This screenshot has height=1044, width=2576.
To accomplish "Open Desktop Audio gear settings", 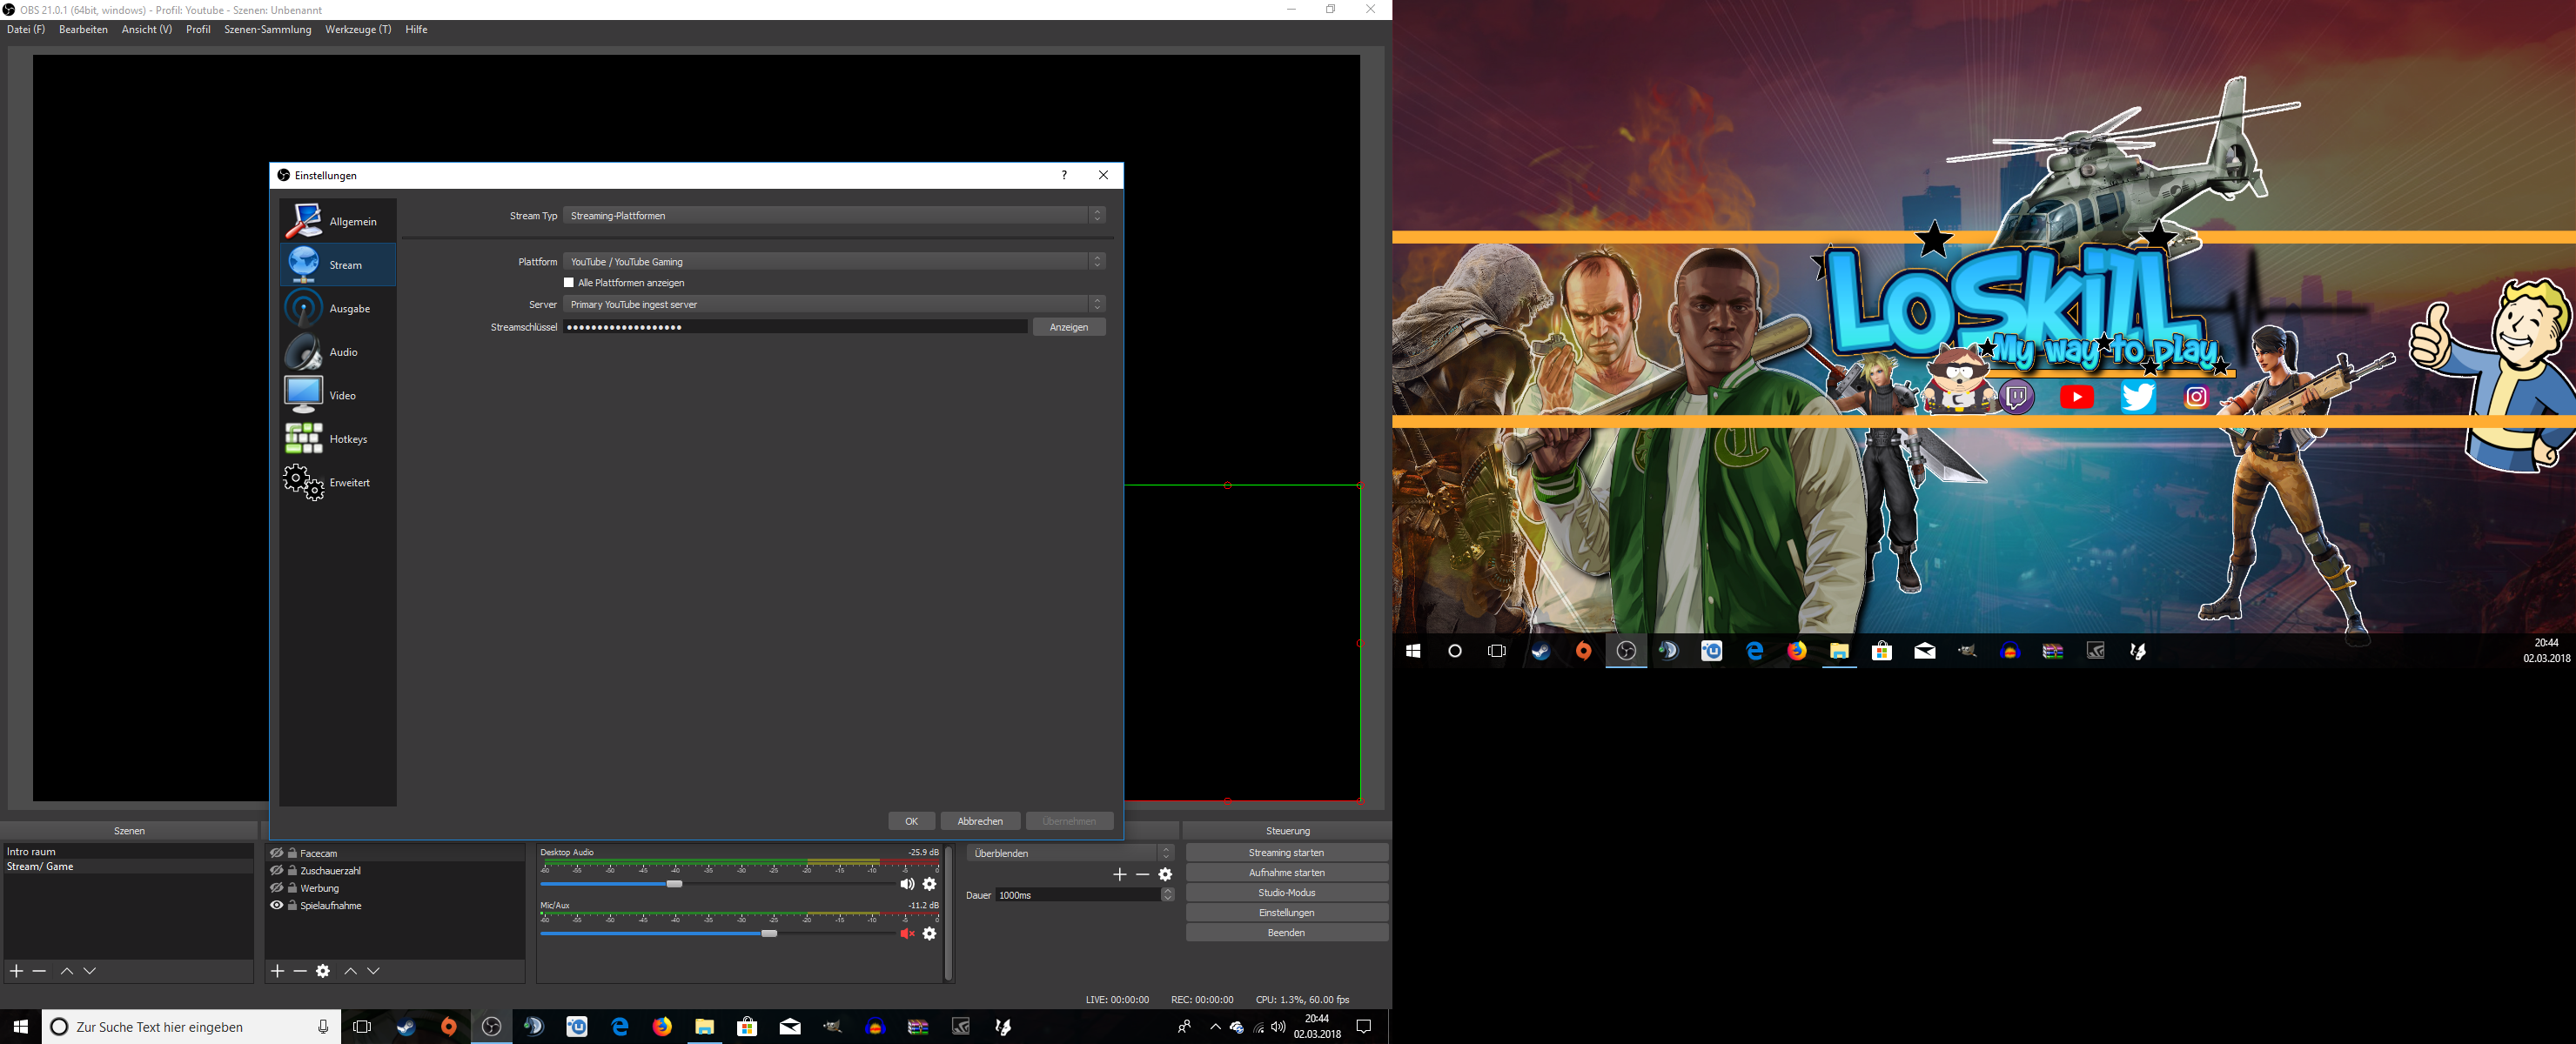I will click(930, 884).
